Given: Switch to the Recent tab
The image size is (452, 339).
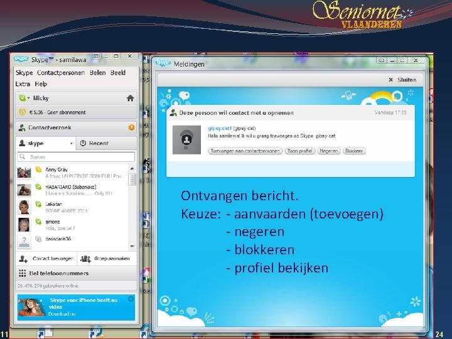Looking at the screenshot, I should click(106, 143).
